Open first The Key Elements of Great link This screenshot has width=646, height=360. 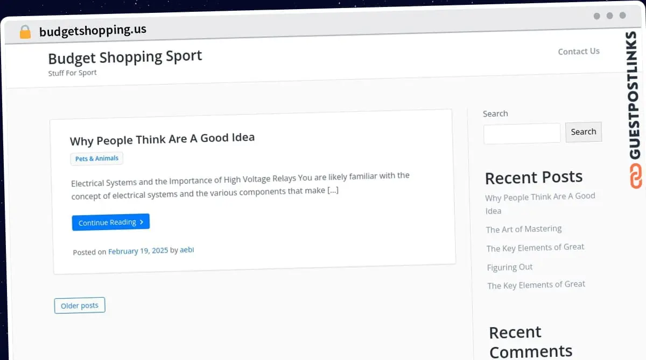coord(535,248)
